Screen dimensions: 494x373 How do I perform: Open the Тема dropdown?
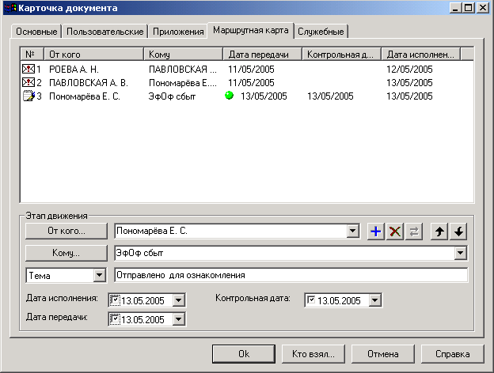[99, 276]
